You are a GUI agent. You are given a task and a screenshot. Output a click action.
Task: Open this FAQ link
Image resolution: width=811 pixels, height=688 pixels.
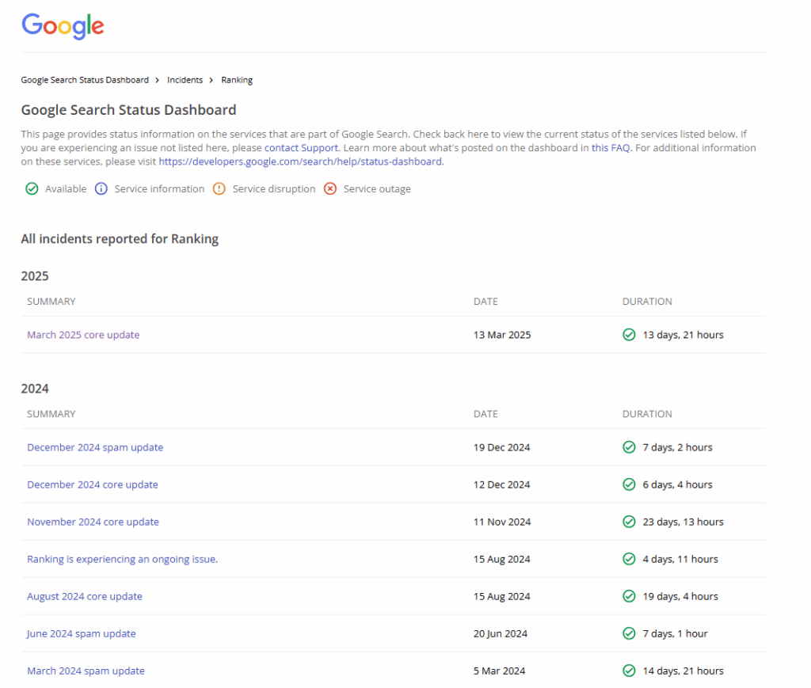pyautogui.click(x=610, y=147)
